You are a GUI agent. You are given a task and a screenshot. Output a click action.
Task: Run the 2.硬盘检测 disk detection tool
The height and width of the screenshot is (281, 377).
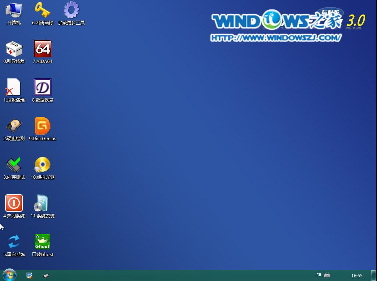point(14,129)
